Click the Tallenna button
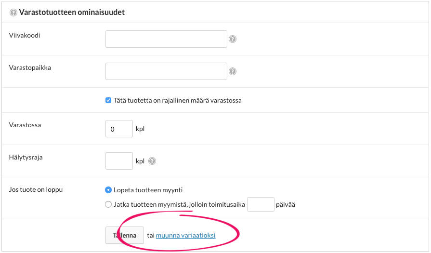 coord(125,236)
